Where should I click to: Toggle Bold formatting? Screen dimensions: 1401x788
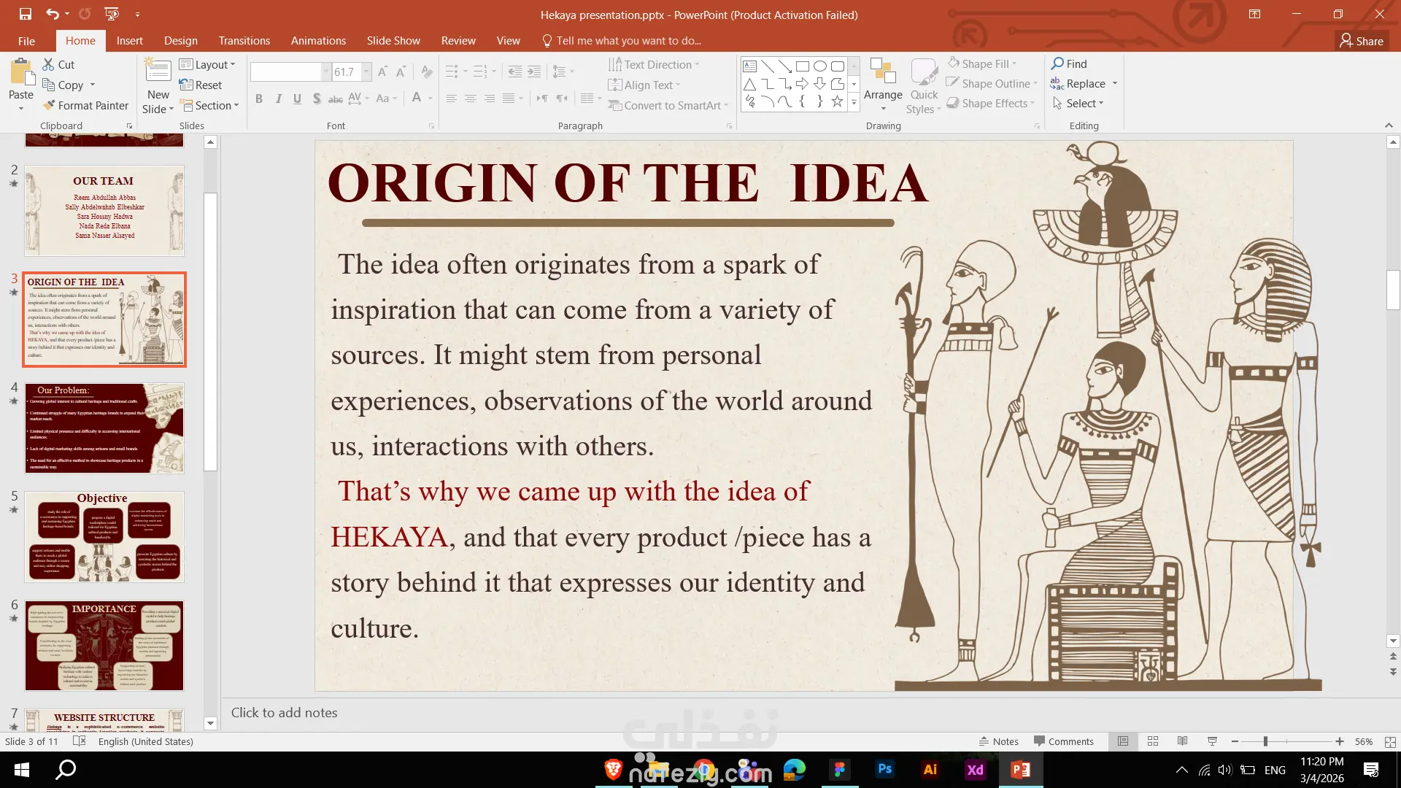click(259, 98)
